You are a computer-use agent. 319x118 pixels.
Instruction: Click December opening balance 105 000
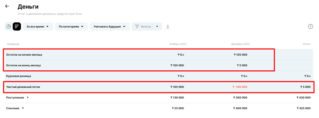coord(240,55)
